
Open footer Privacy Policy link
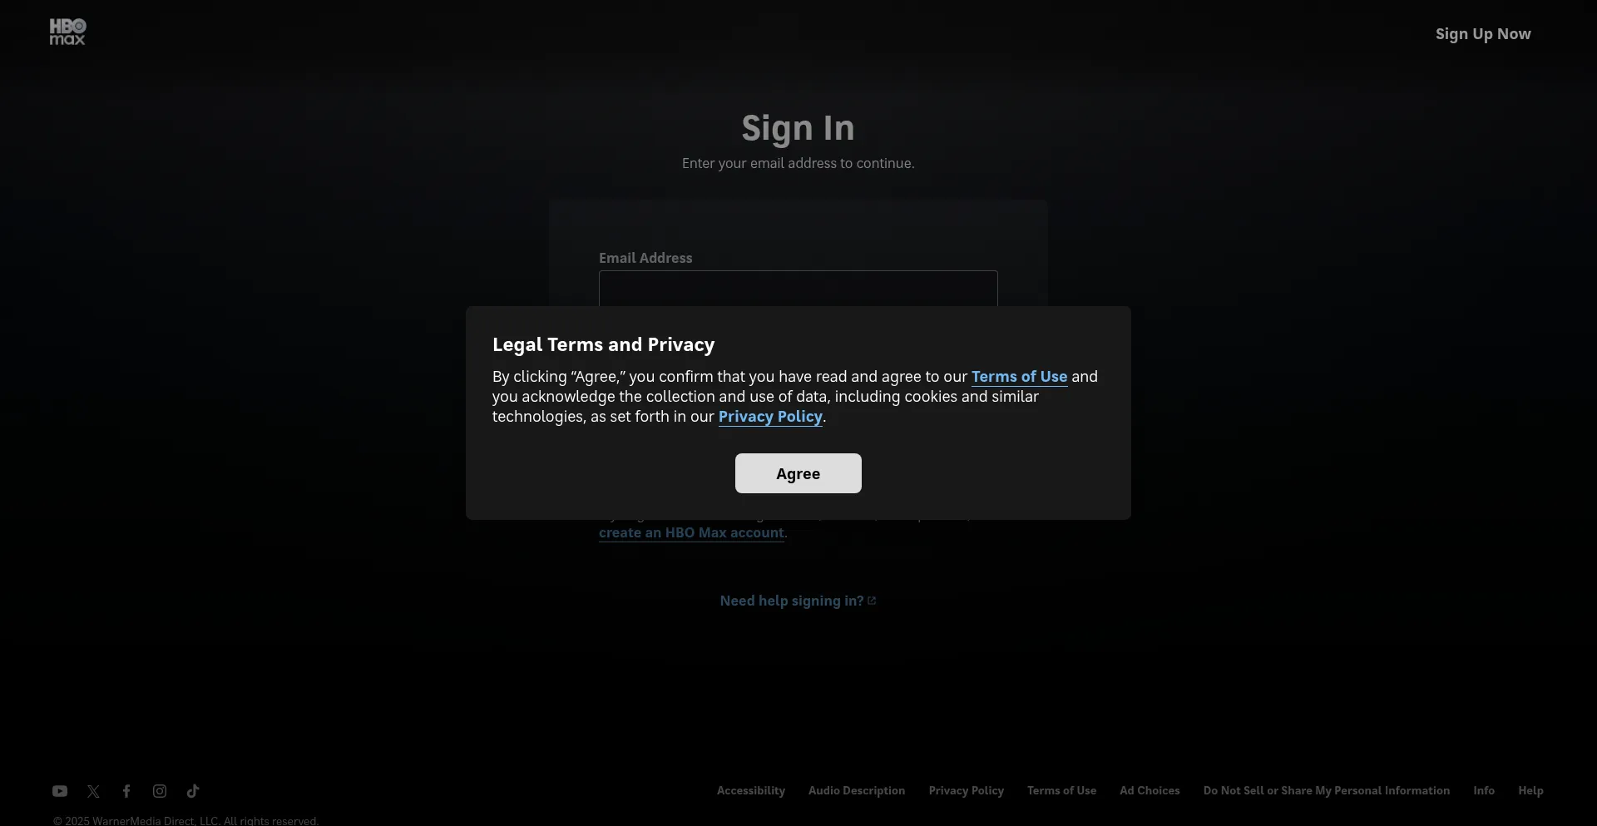[x=967, y=791]
